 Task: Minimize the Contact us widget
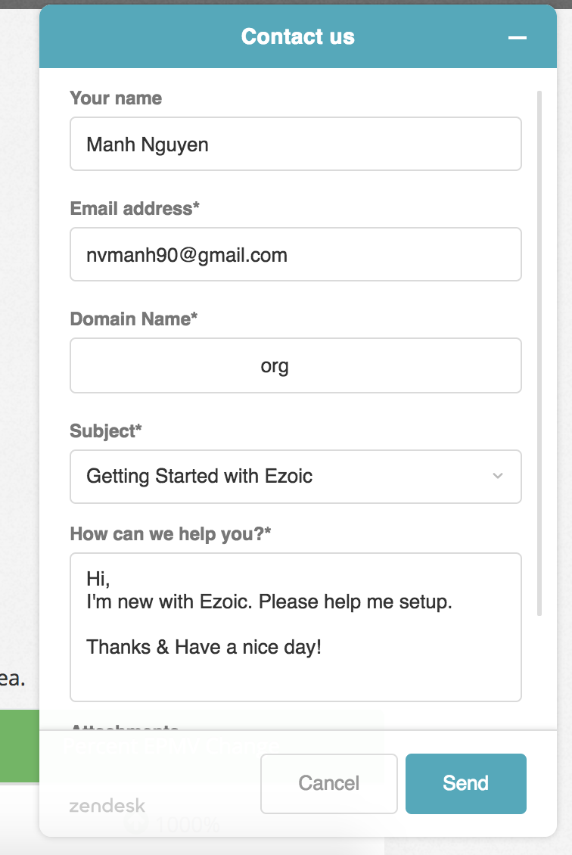(517, 38)
